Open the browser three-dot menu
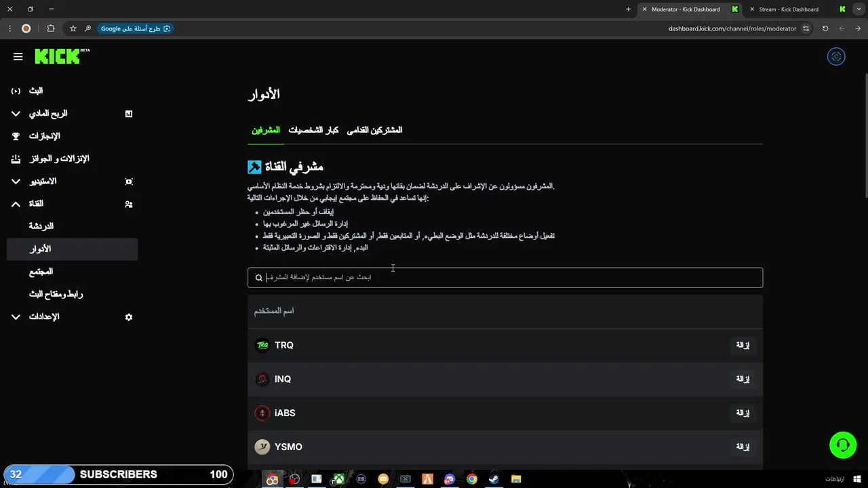 click(x=9, y=28)
